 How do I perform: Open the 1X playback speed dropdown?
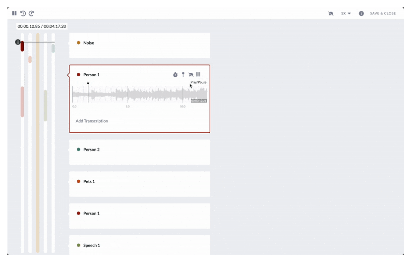point(346,13)
